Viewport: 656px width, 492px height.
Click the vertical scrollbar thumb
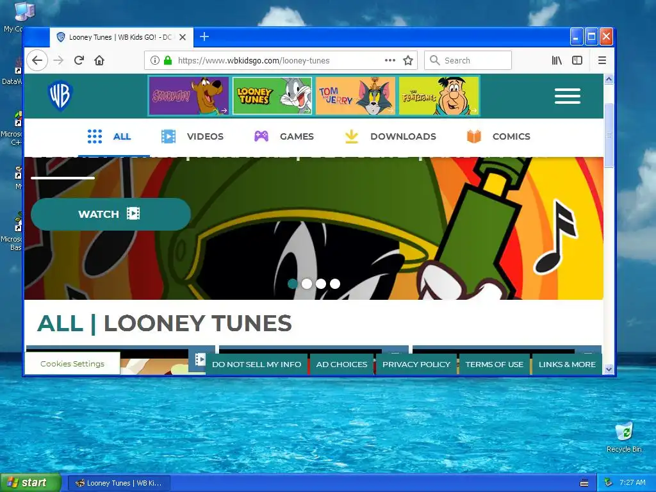point(609,135)
